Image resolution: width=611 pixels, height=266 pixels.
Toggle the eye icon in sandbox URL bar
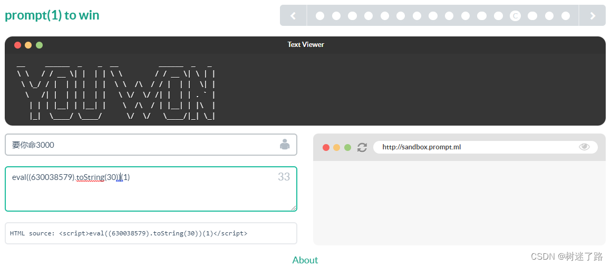tap(585, 147)
